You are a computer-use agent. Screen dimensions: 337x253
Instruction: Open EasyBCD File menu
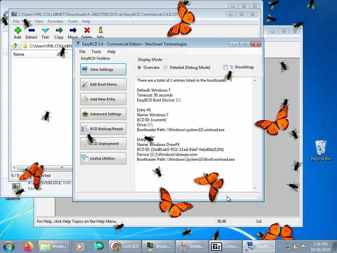click(82, 52)
